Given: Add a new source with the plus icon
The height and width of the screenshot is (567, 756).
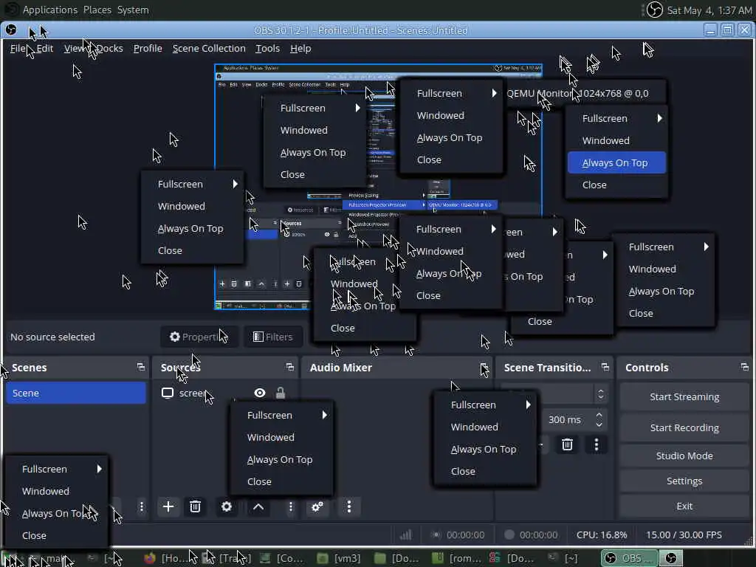Looking at the screenshot, I should tap(168, 506).
